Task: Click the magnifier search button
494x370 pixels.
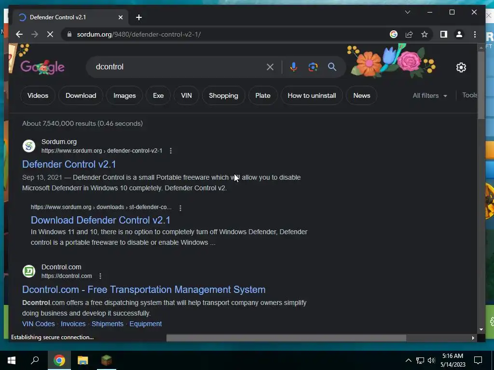Action: [x=332, y=66]
